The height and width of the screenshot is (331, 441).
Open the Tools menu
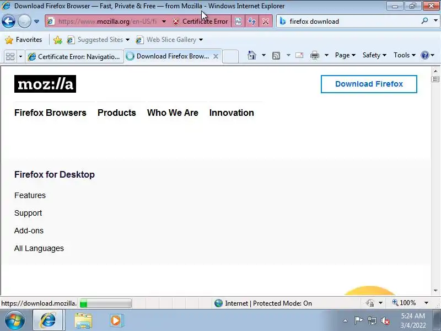pos(405,55)
